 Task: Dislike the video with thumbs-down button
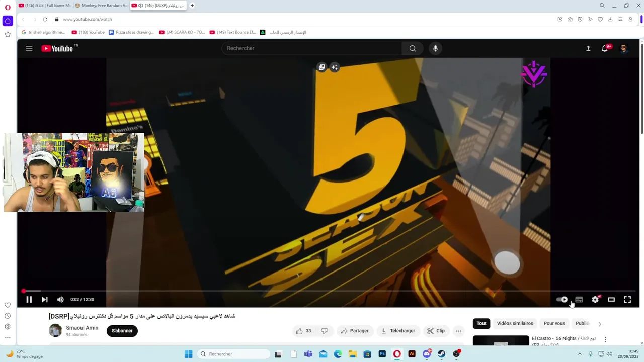click(x=324, y=331)
